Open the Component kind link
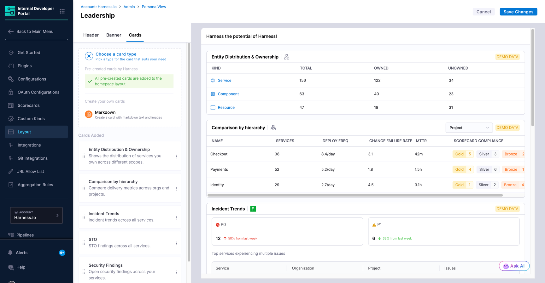 click(x=228, y=94)
